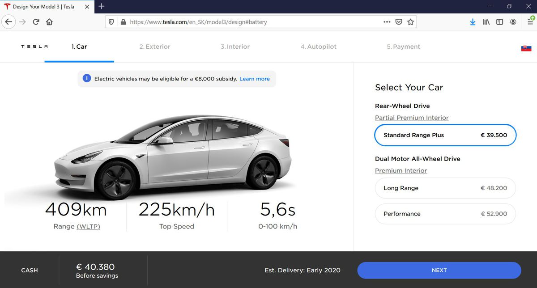
Task: Open Firefox account avatar icon
Action: 513,22
